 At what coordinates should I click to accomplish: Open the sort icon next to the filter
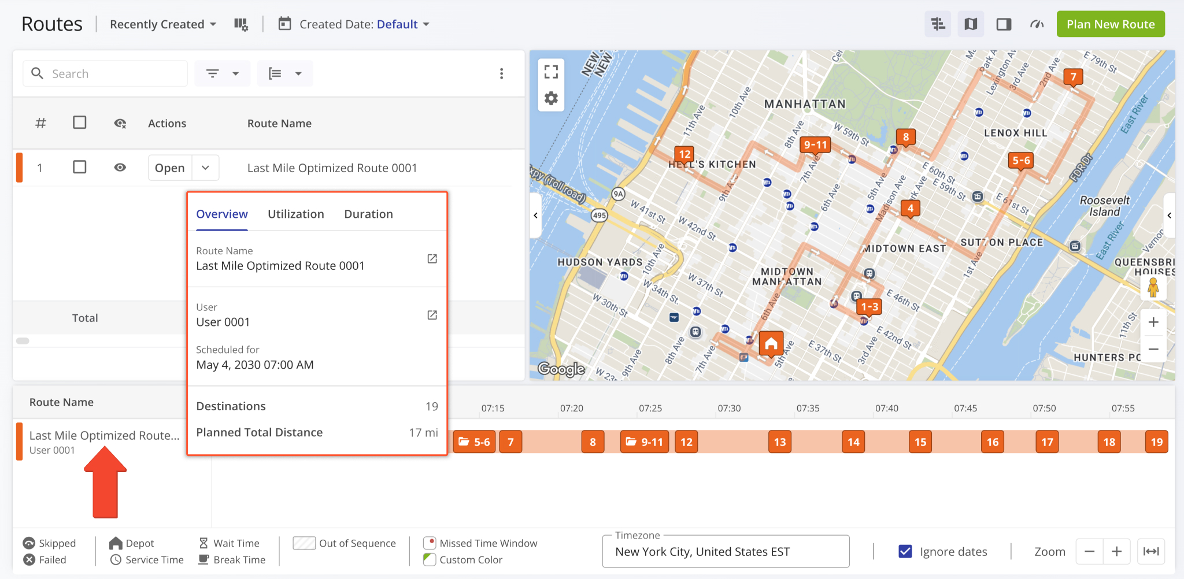pyautogui.click(x=276, y=73)
